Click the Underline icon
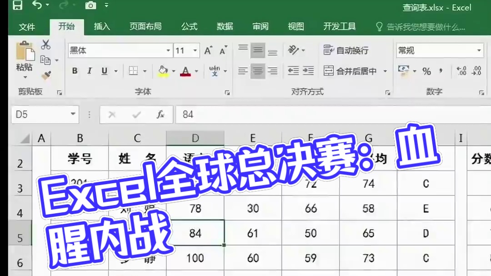The height and width of the screenshot is (276, 491). click(103, 71)
